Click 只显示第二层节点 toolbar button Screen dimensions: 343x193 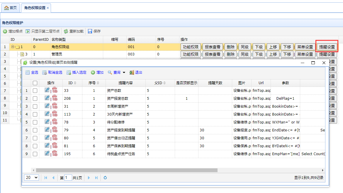(x=43, y=31)
